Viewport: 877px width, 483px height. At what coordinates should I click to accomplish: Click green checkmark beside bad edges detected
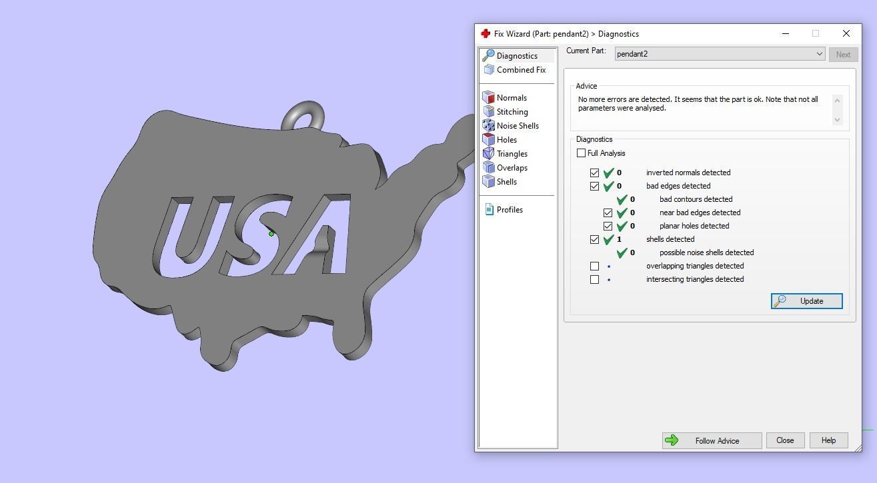click(608, 186)
